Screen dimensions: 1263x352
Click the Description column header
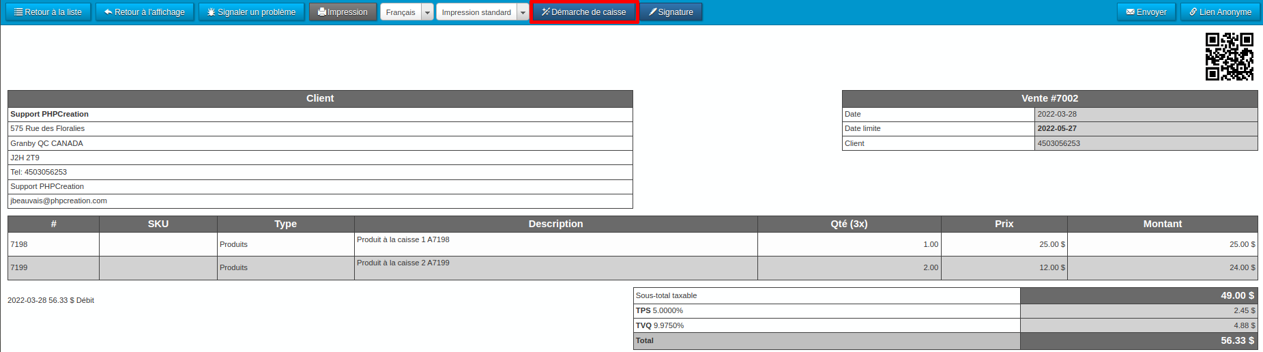pos(555,224)
